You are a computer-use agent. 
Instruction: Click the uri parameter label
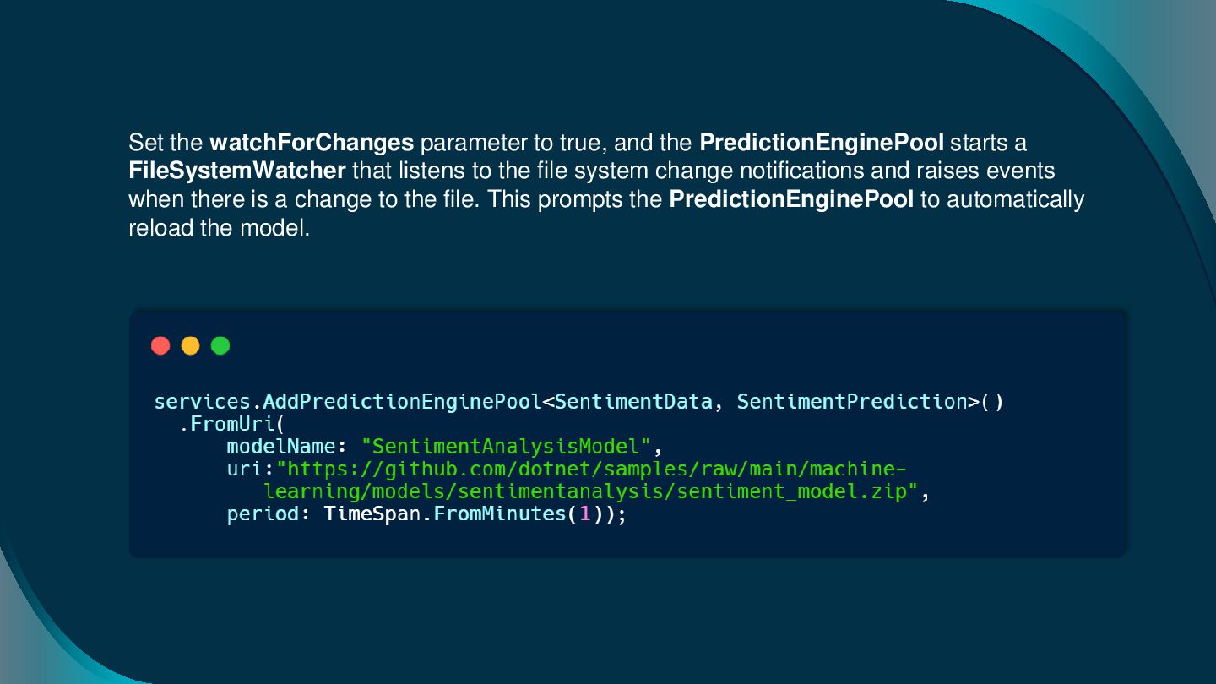point(245,469)
